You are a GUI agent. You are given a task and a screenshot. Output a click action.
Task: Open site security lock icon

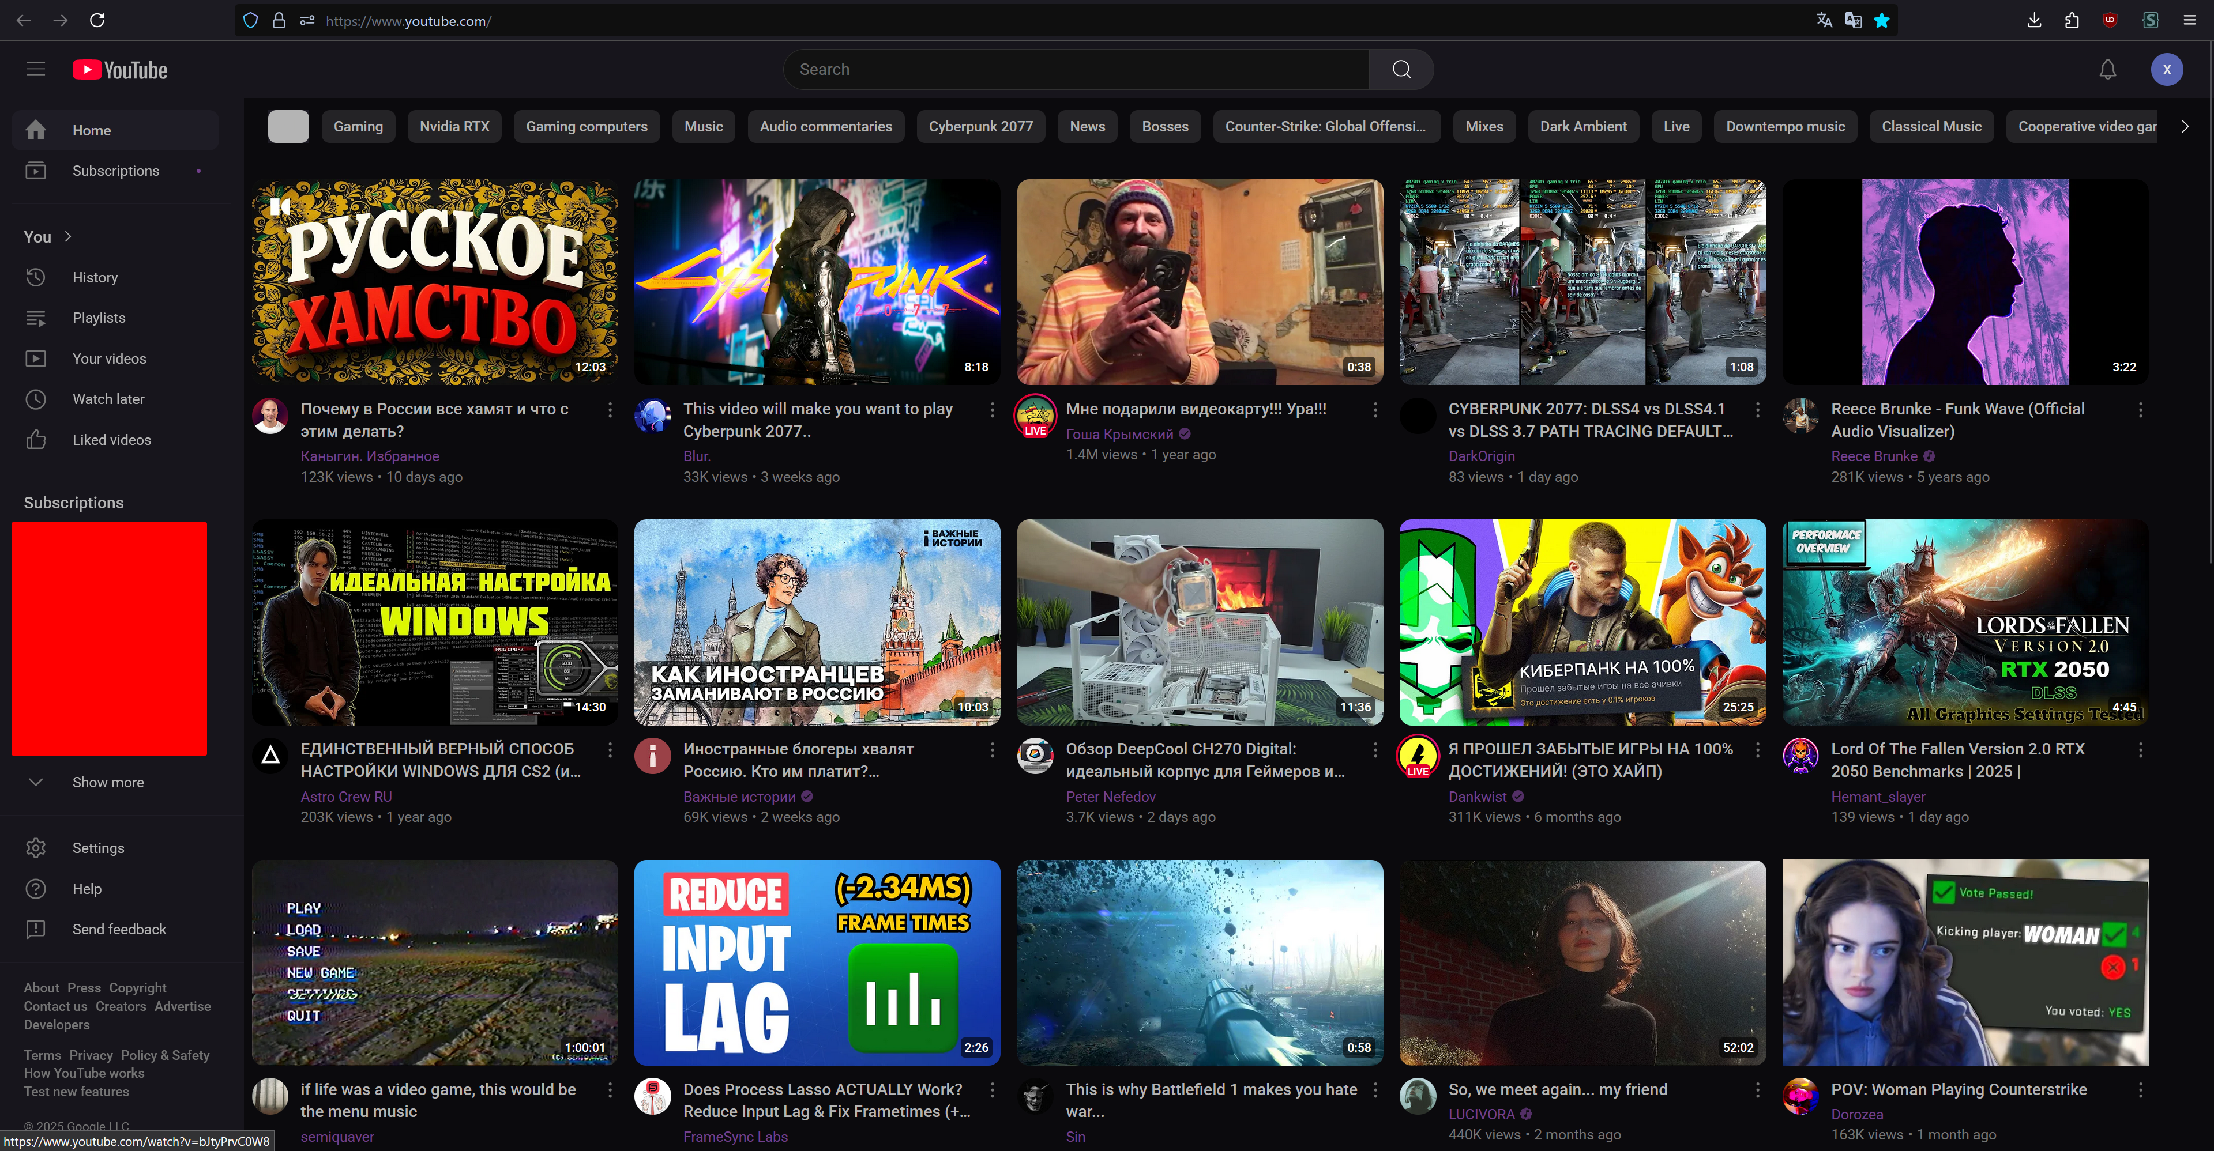point(279,21)
